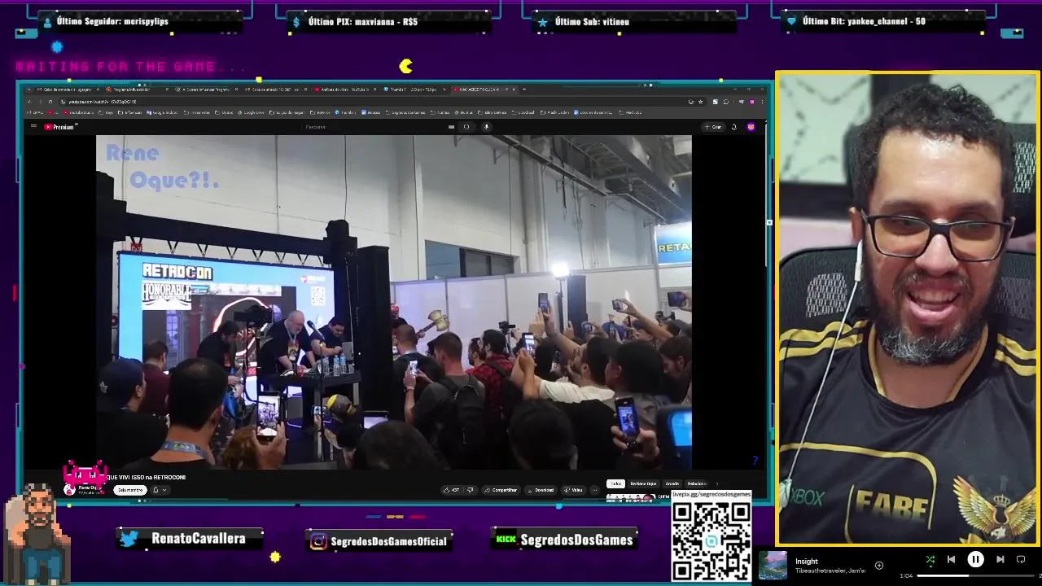
Task: Click the Download button under video
Action: [x=541, y=490]
